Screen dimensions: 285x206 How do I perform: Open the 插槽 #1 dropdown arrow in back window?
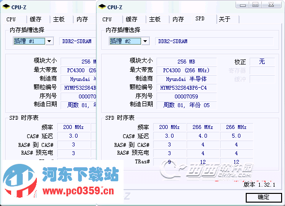coord(49,41)
